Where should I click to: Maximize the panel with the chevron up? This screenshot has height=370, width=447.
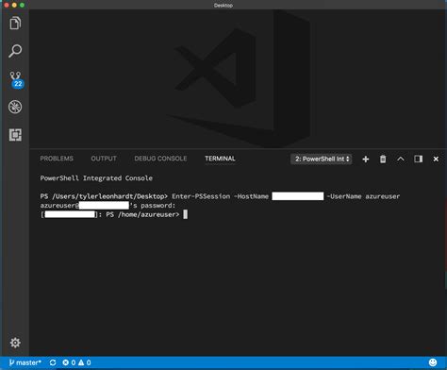(401, 159)
